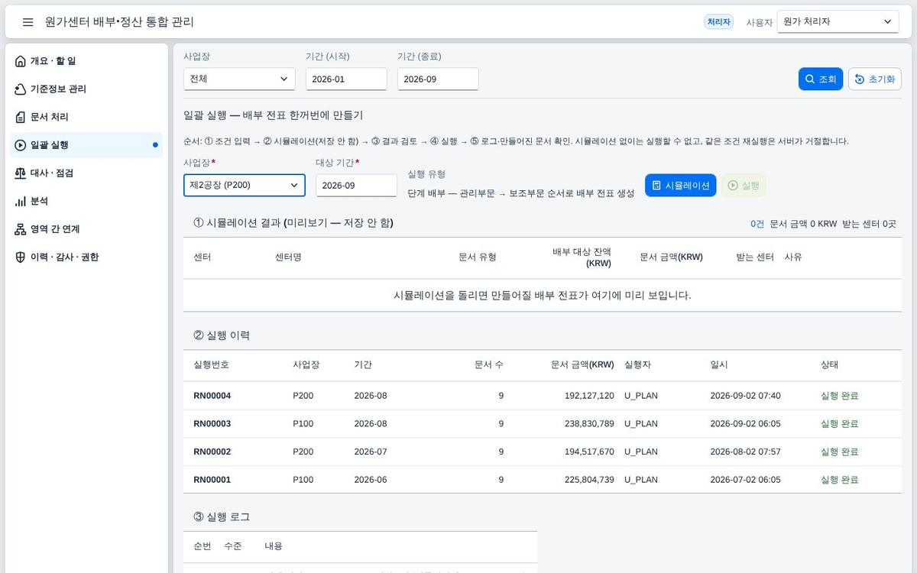Click the 실행번호 column header
The height and width of the screenshot is (573, 917).
[212, 364]
